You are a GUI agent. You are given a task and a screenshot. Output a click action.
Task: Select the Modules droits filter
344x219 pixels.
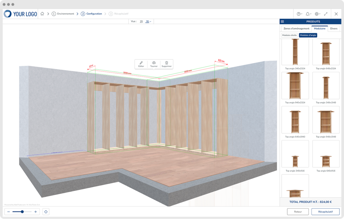point(289,35)
